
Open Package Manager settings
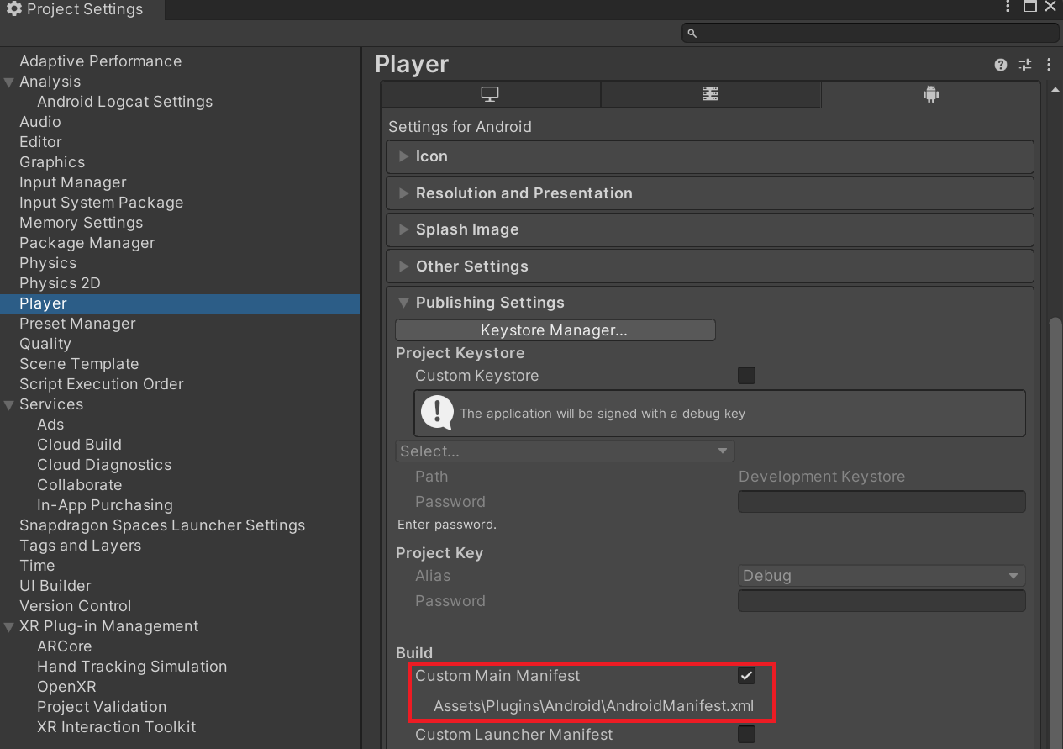[x=87, y=243]
